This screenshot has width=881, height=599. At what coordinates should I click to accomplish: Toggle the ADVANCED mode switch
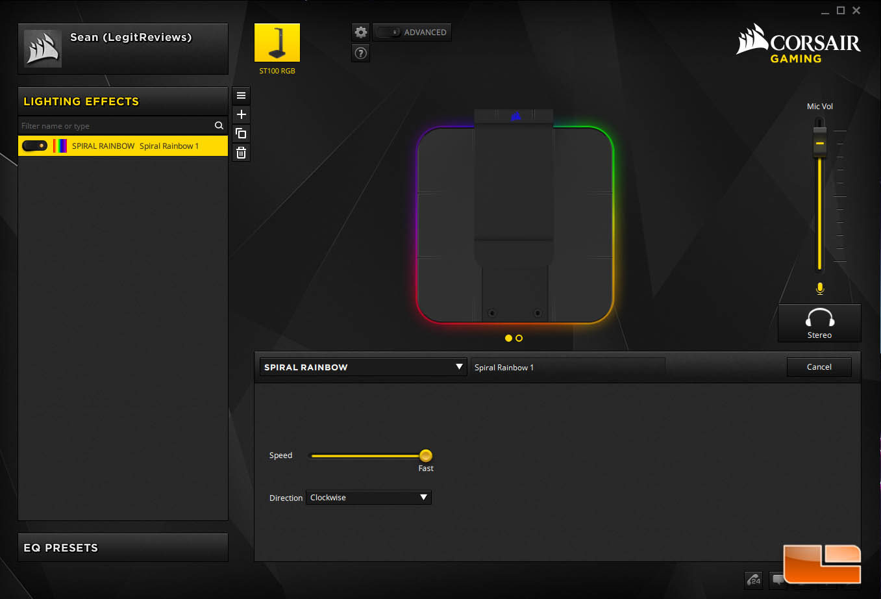point(388,32)
